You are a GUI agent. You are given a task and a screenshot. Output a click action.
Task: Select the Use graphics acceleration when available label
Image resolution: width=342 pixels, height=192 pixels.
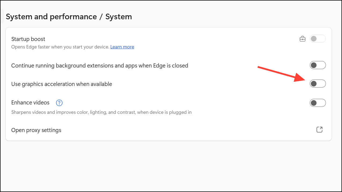[x=61, y=84]
